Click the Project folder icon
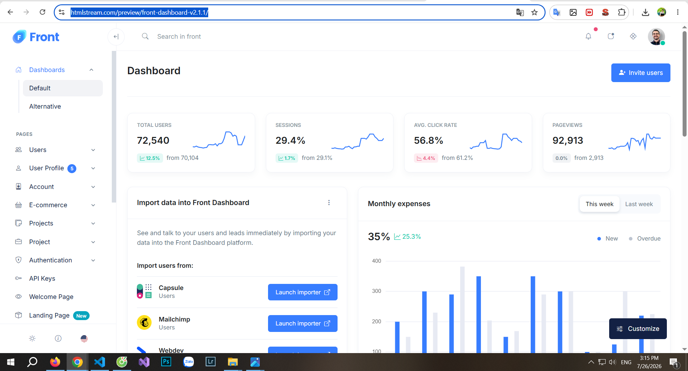Viewport: 688px width, 371px height. [19, 242]
